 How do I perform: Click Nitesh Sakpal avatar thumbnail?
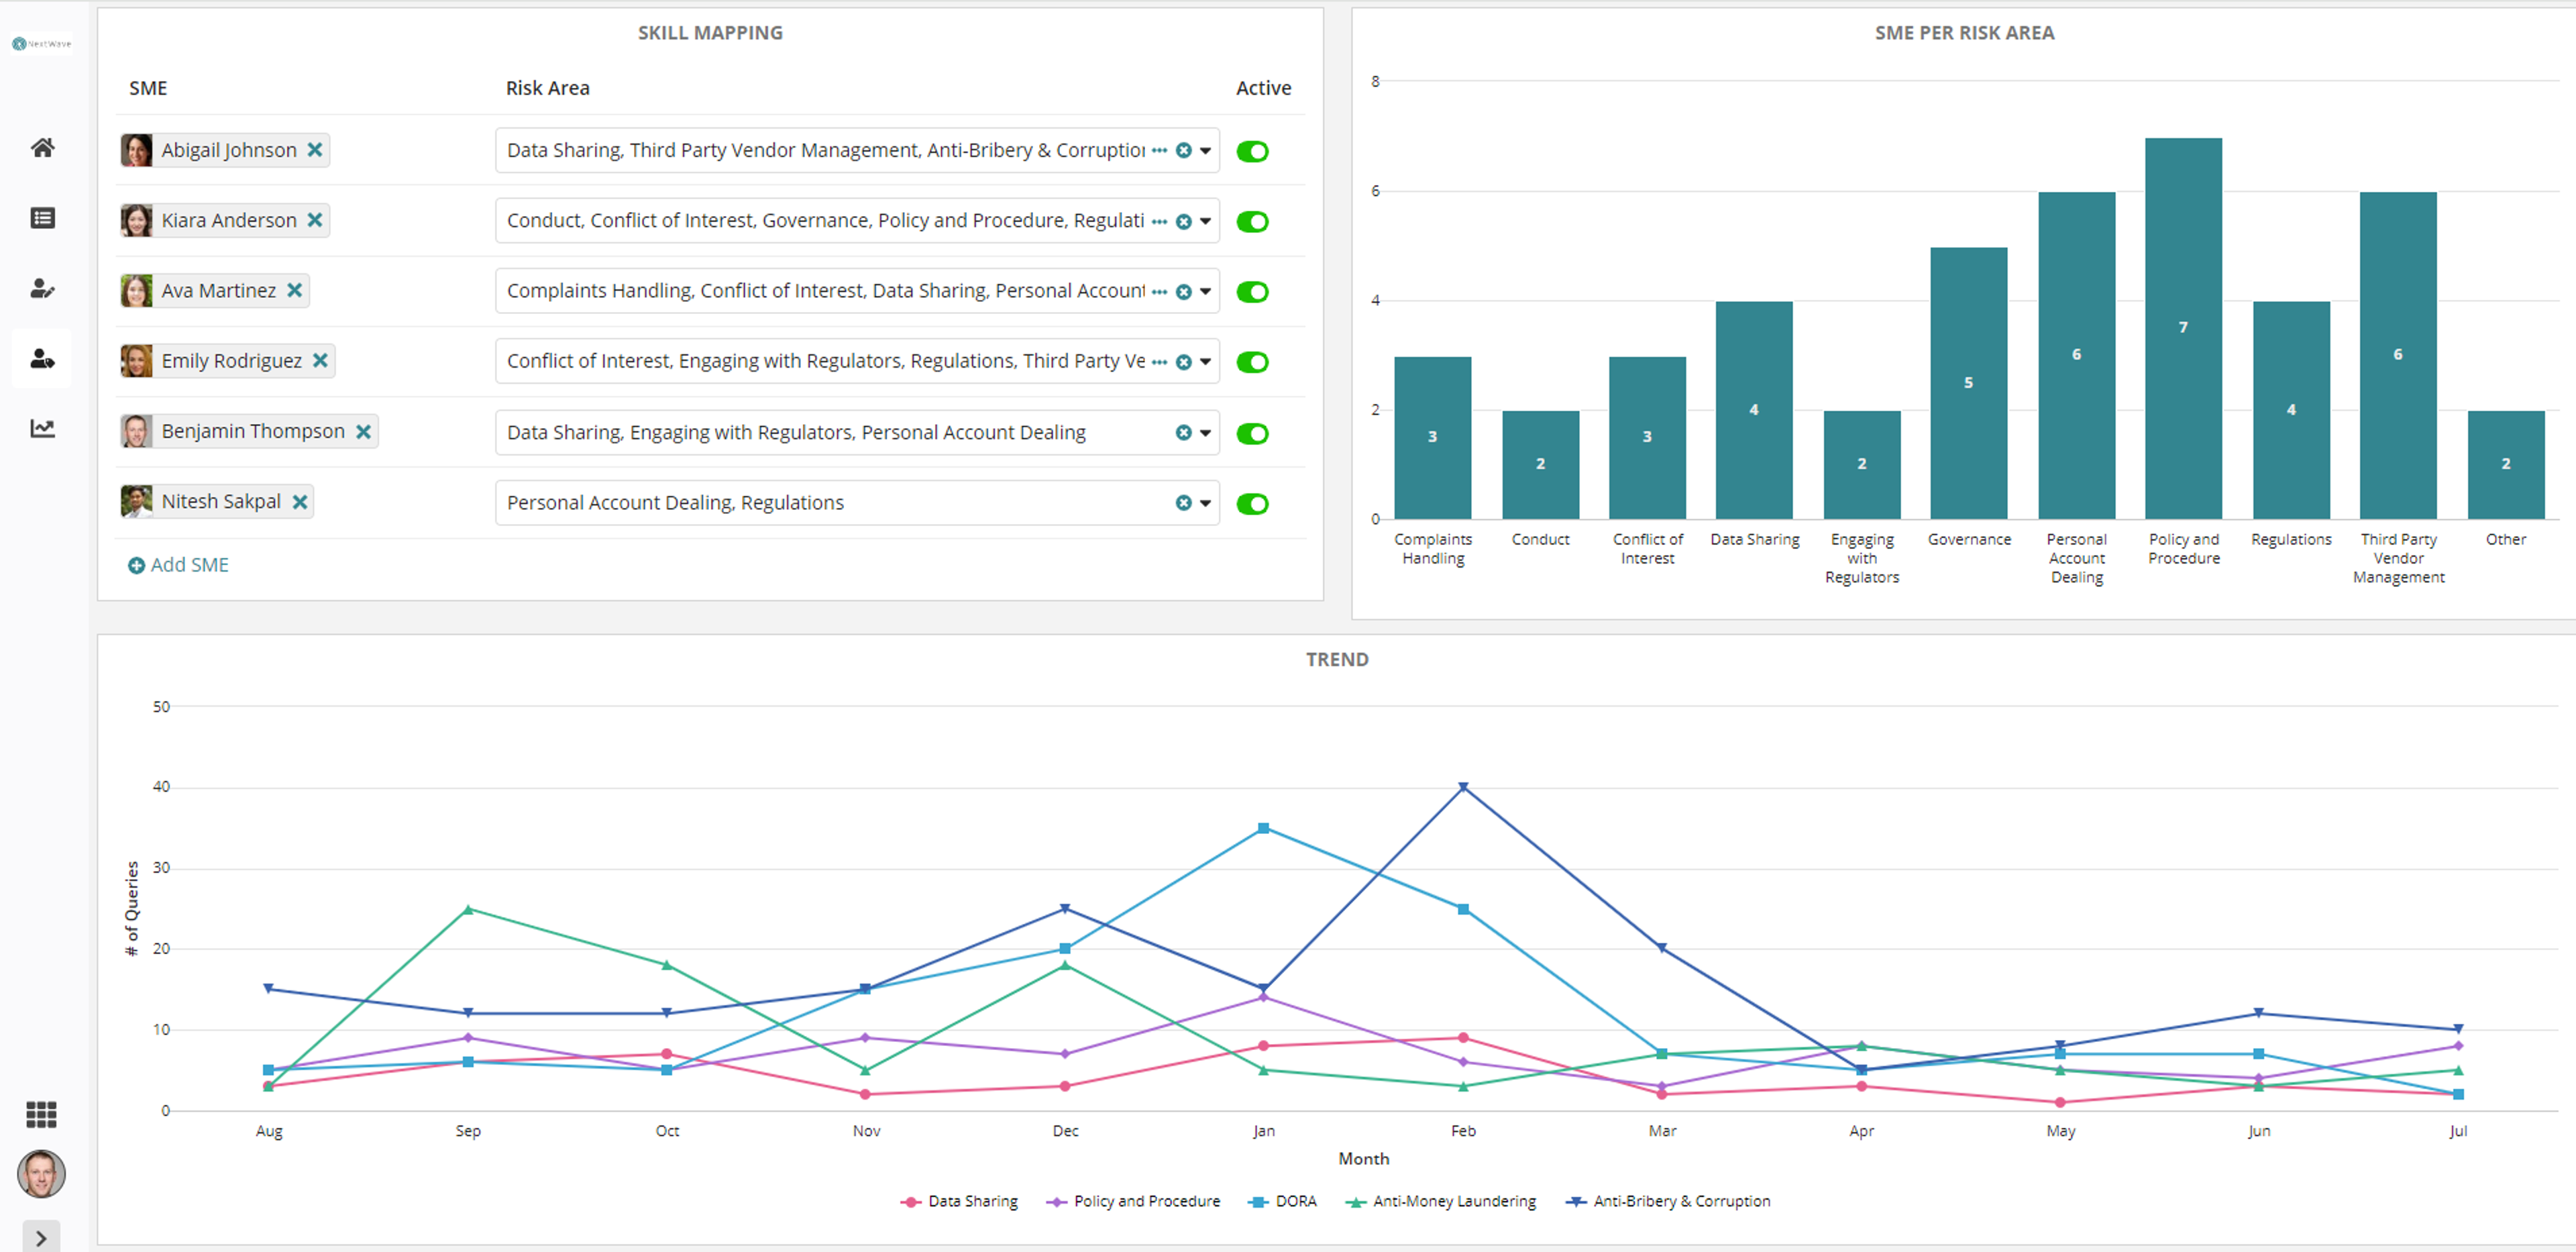tap(136, 501)
